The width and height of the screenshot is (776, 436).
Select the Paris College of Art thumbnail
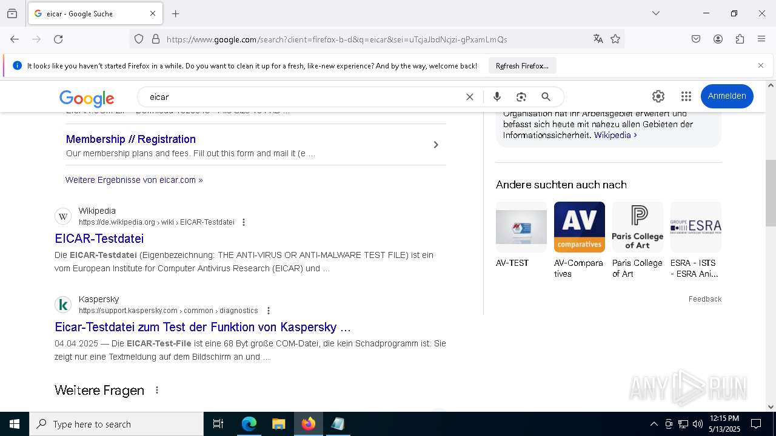[x=638, y=227]
